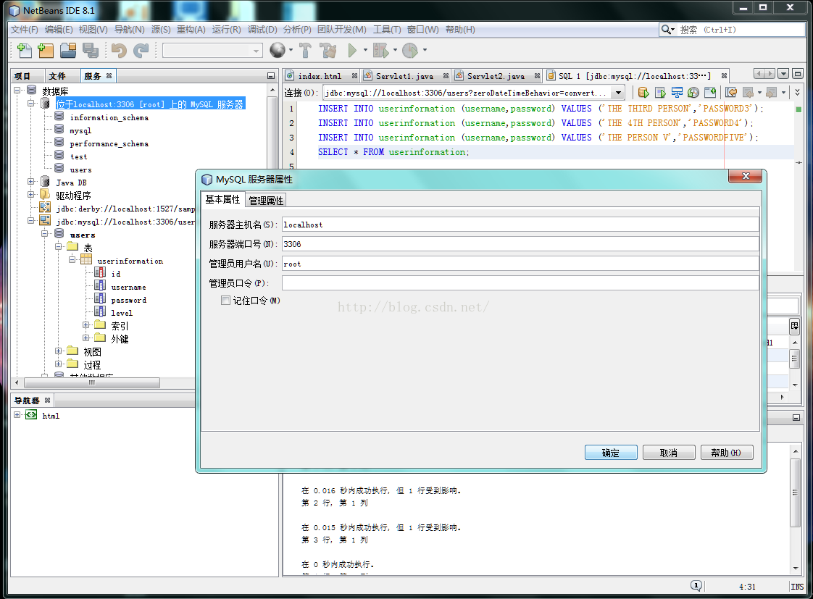This screenshot has width=813, height=599.
Task: Tick the 记住口令 checkbox
Action: [x=225, y=301]
